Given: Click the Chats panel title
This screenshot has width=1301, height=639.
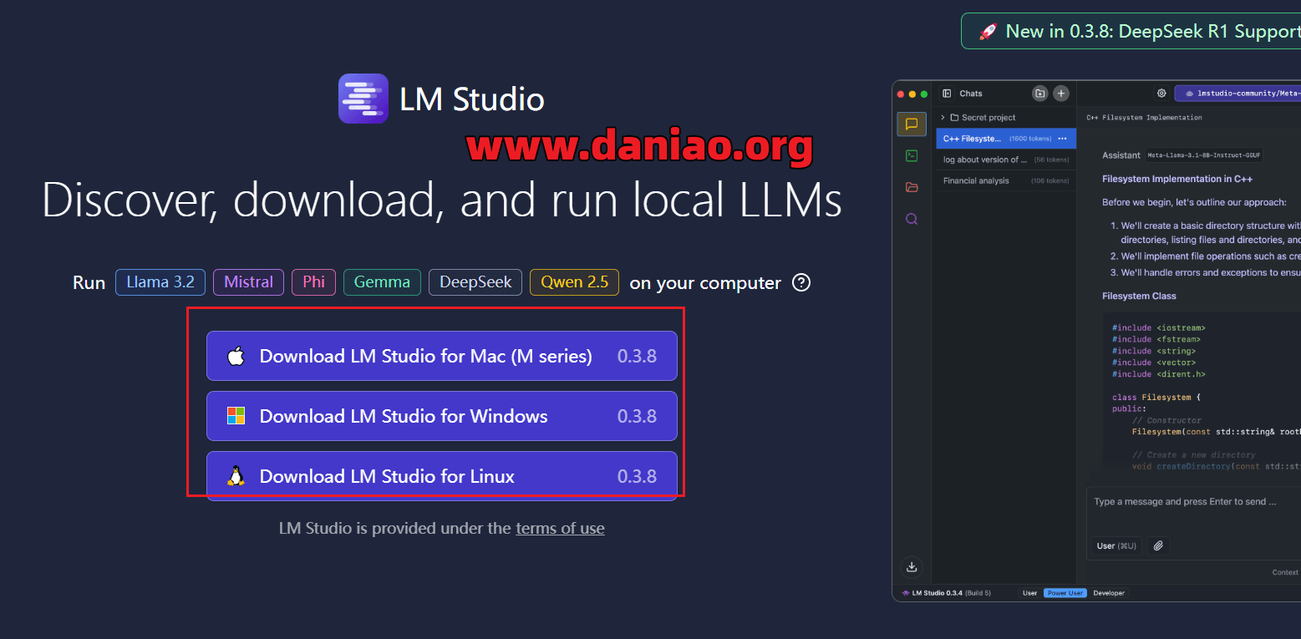Looking at the screenshot, I should coord(971,94).
